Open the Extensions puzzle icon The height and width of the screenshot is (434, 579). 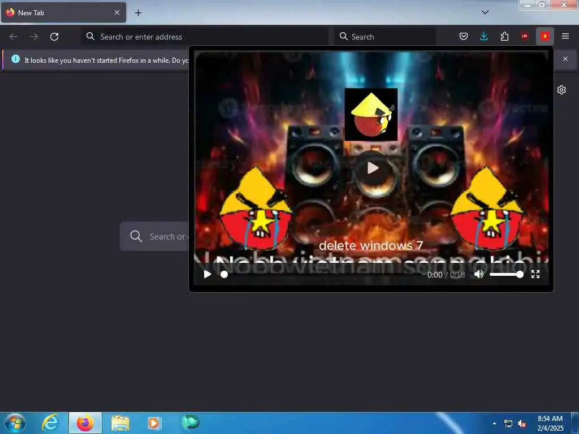[504, 36]
